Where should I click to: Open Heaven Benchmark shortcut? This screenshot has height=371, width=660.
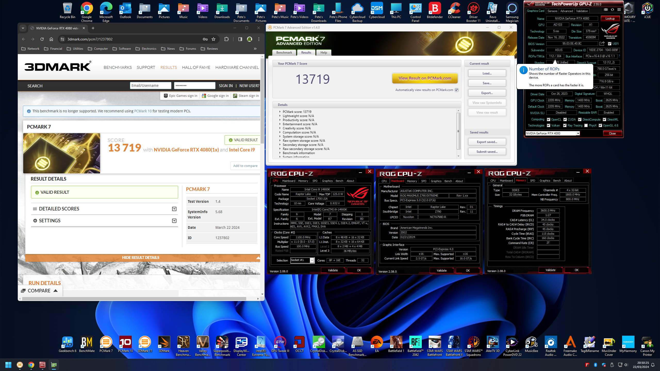click(183, 346)
